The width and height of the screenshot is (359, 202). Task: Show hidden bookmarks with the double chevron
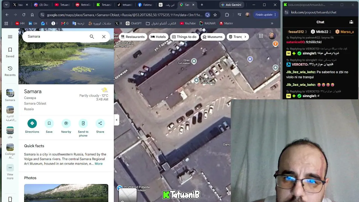[272, 23]
